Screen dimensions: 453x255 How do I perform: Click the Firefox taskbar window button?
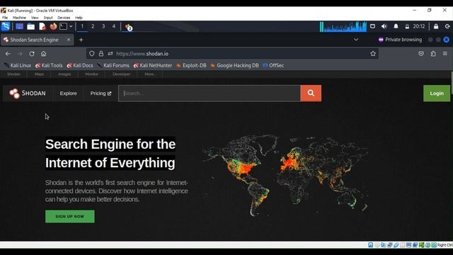click(x=129, y=27)
